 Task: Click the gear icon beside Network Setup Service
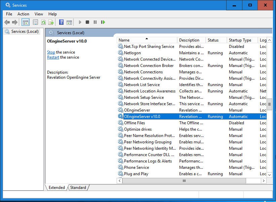[x=121, y=97]
